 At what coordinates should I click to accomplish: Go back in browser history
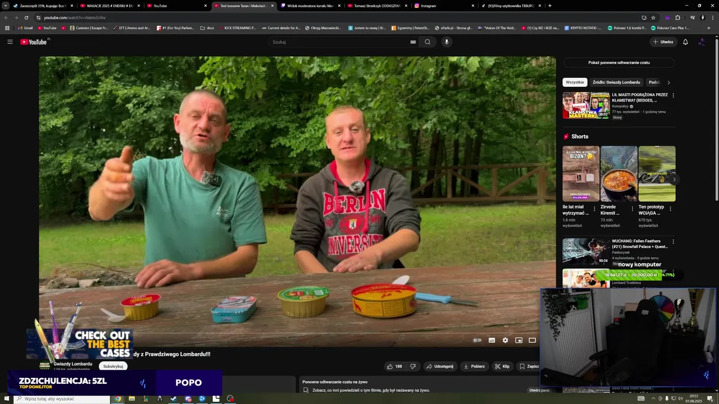point(6,17)
